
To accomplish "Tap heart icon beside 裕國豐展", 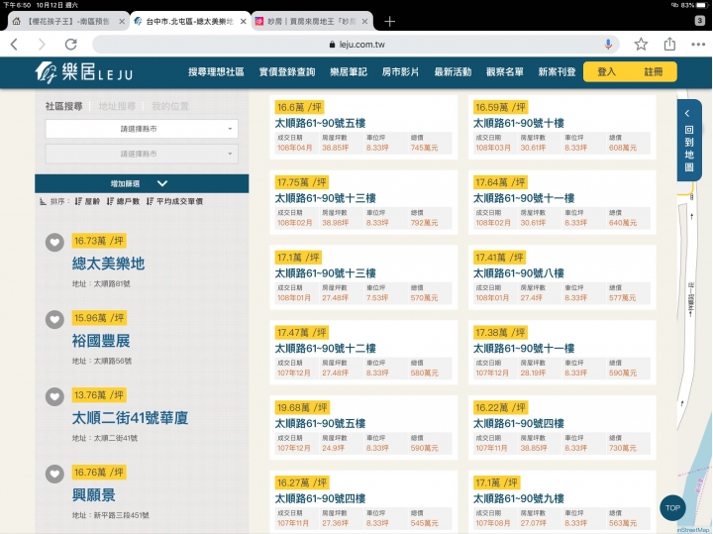I will 54,319.
